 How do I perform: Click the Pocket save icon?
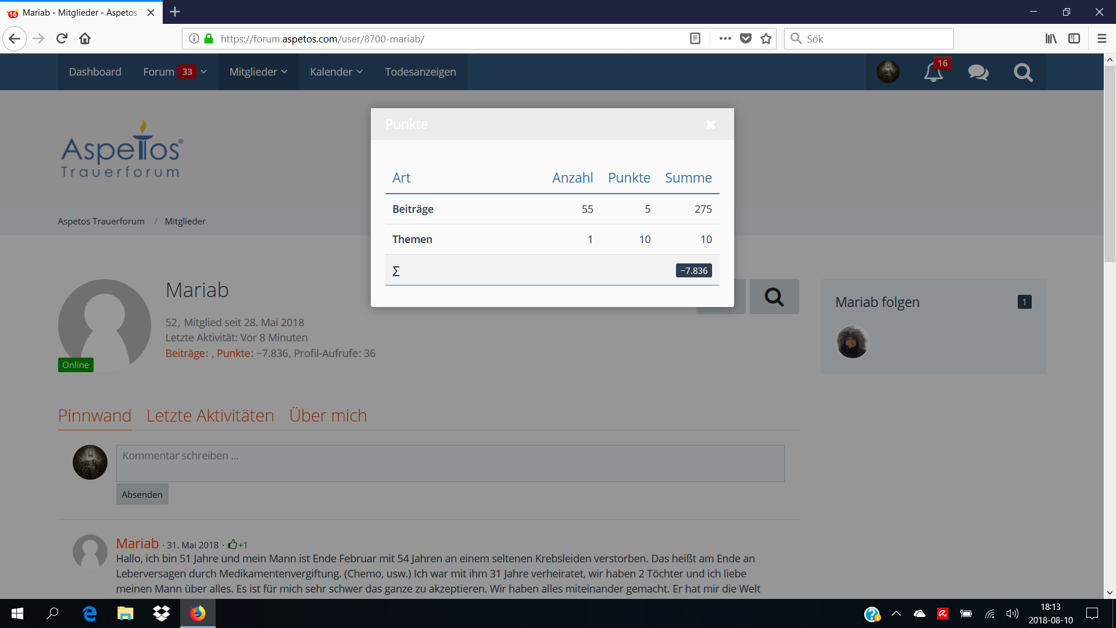pos(746,39)
